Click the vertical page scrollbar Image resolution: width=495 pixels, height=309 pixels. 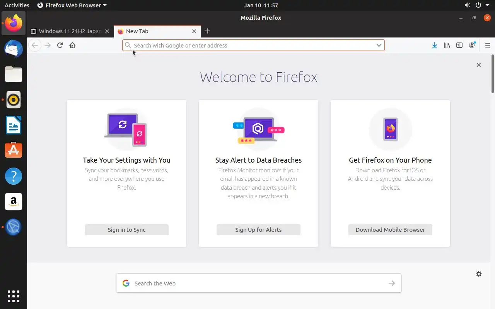pyautogui.click(x=493, y=73)
